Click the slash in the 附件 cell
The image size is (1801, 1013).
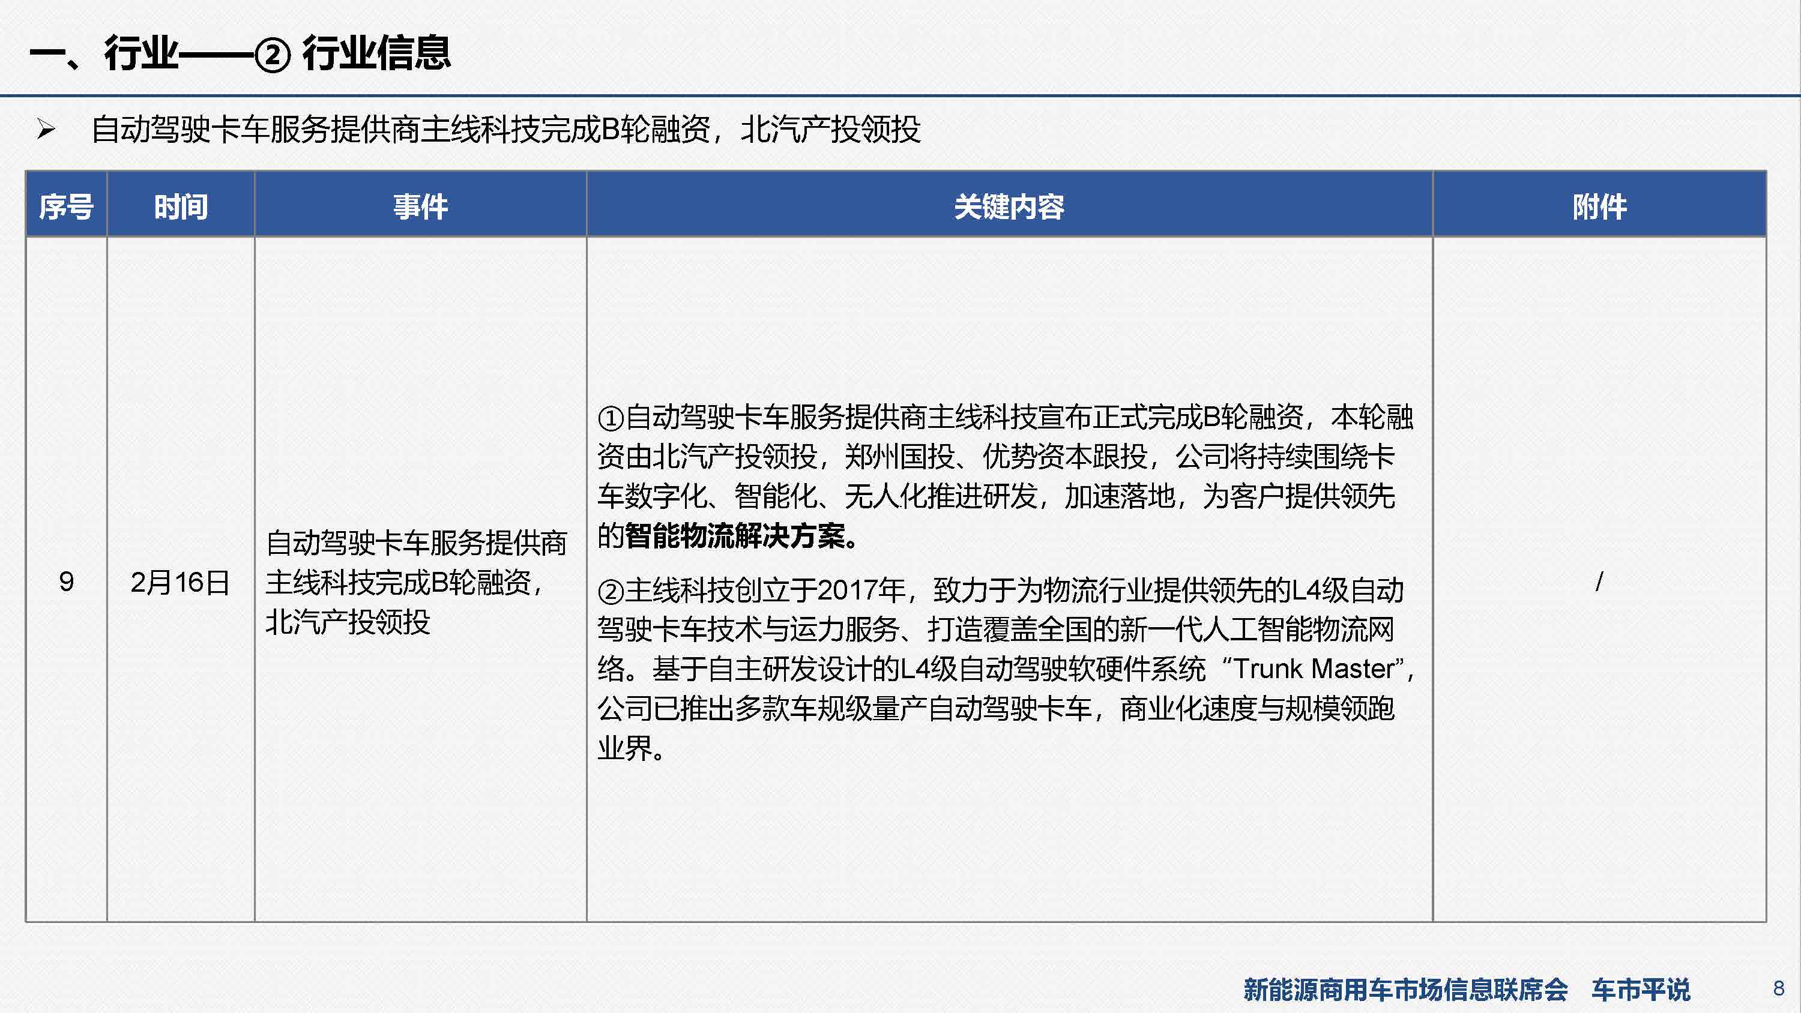[x=1599, y=582]
